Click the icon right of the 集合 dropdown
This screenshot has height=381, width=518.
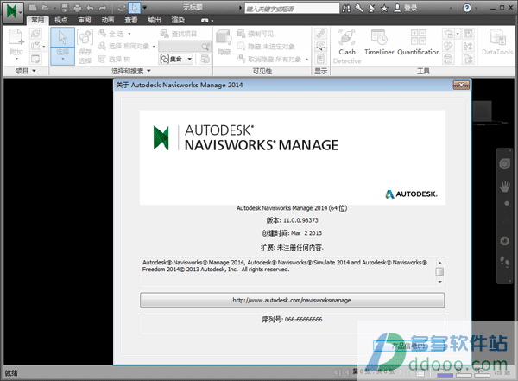pyautogui.click(x=205, y=60)
